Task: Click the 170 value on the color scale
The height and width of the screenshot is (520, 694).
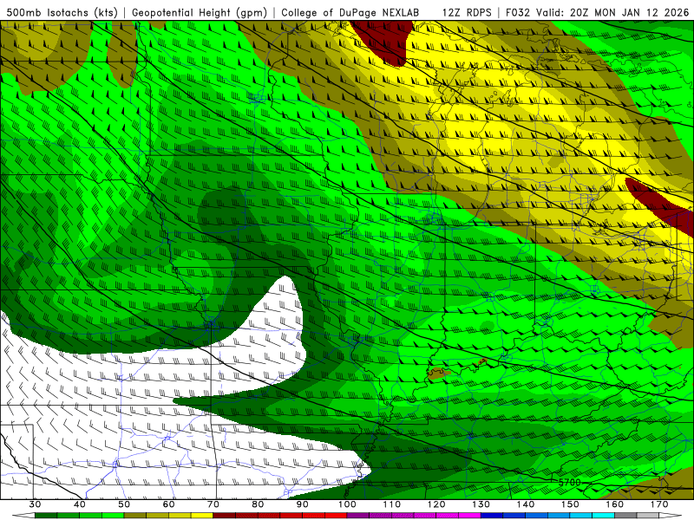Action: pos(659,504)
